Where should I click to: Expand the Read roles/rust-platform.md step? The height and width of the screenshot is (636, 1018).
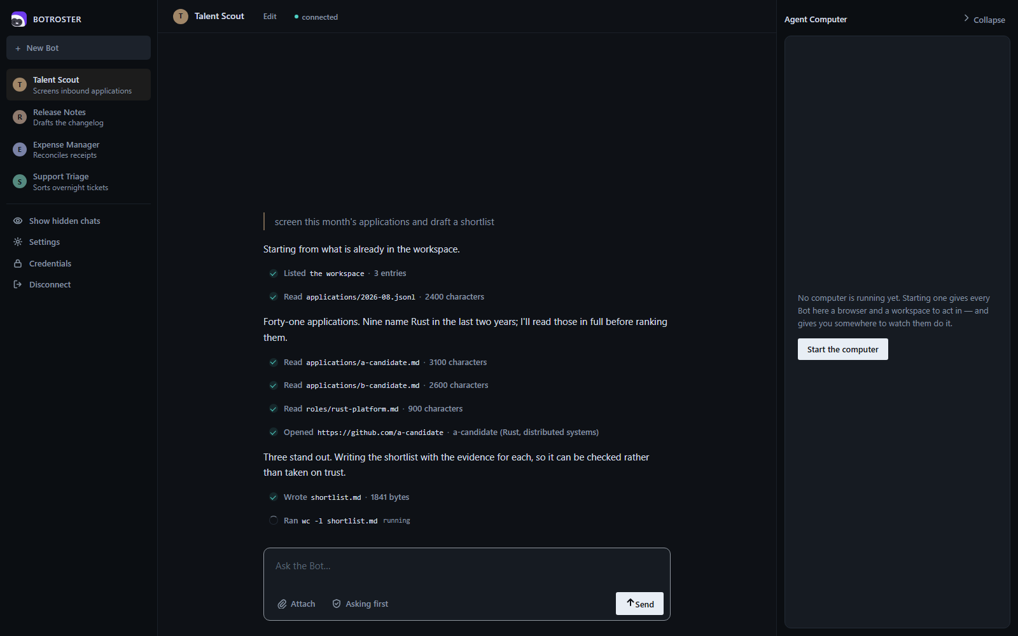click(366, 409)
